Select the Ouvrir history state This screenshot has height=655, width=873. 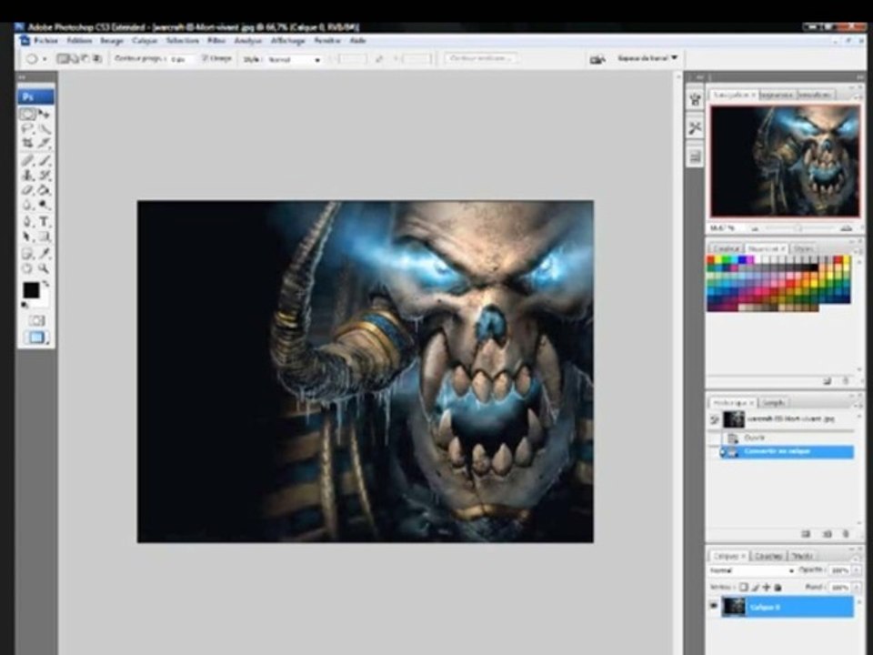click(788, 438)
